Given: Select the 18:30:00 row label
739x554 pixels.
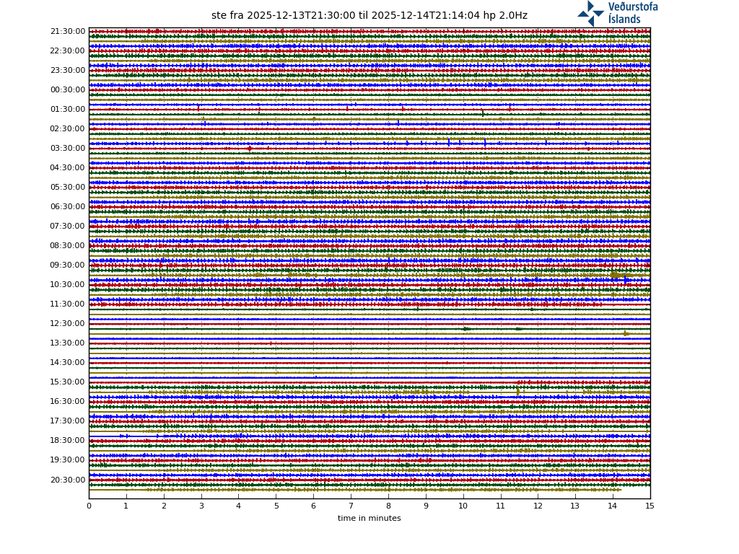Looking at the screenshot, I should point(68,441).
